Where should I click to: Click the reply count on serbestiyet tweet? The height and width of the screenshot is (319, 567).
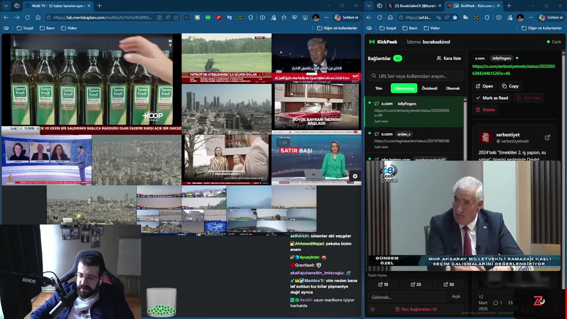[497, 303]
